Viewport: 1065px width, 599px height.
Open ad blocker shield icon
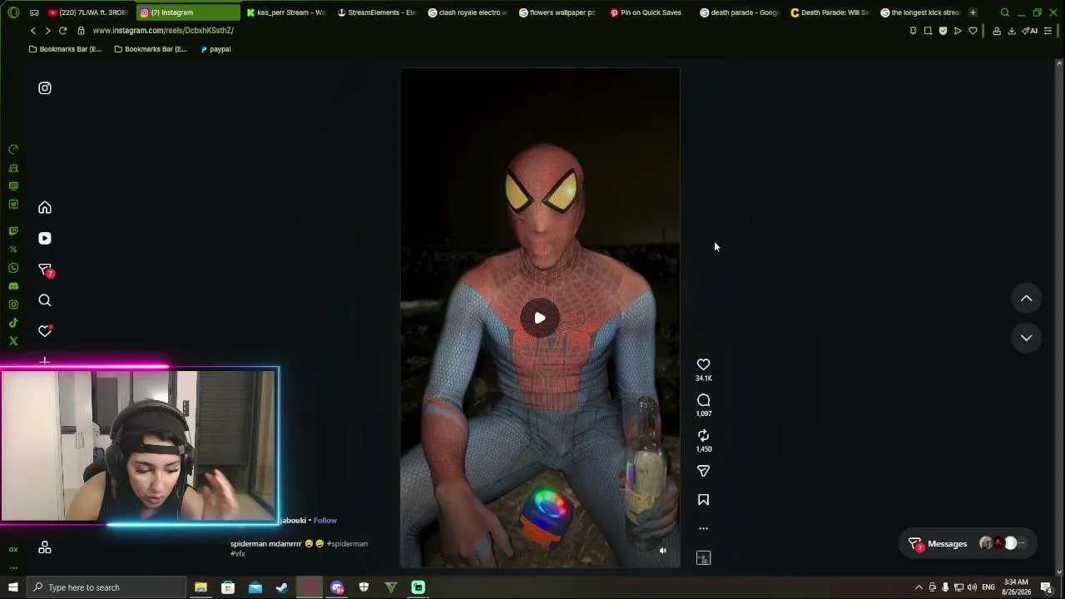[x=943, y=31]
